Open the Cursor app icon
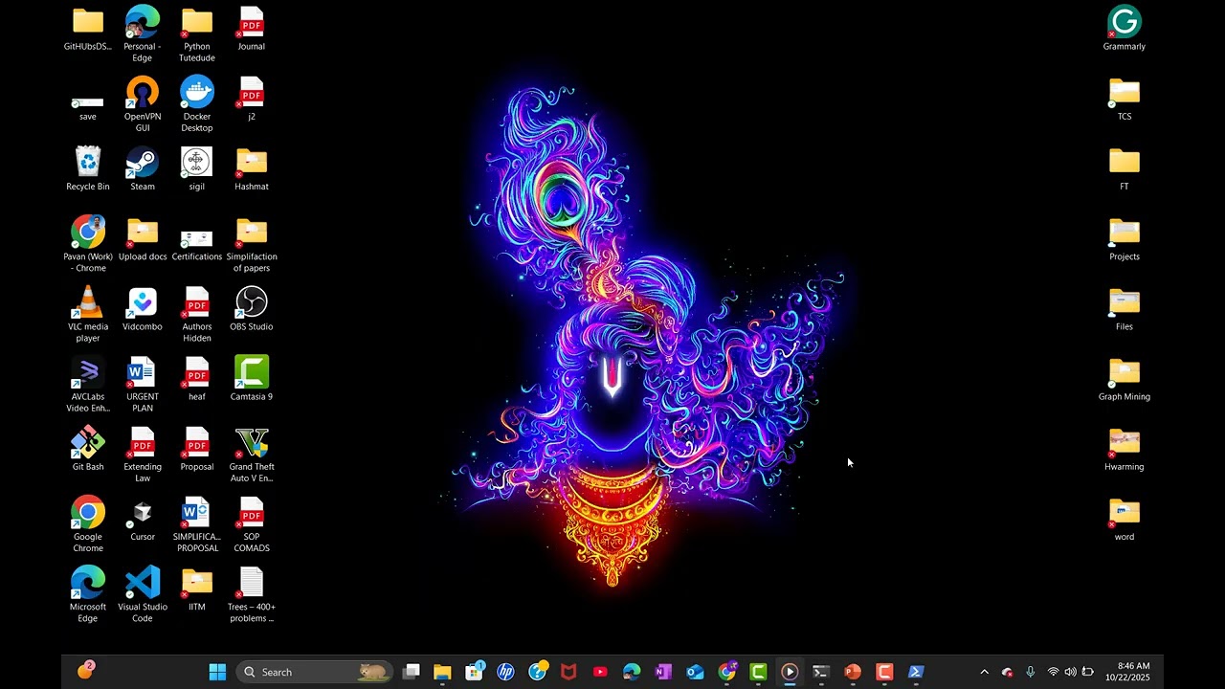This screenshot has width=1225, height=689. point(143,512)
